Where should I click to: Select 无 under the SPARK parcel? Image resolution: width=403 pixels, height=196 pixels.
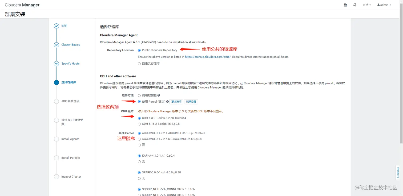pyautogui.click(x=139, y=178)
